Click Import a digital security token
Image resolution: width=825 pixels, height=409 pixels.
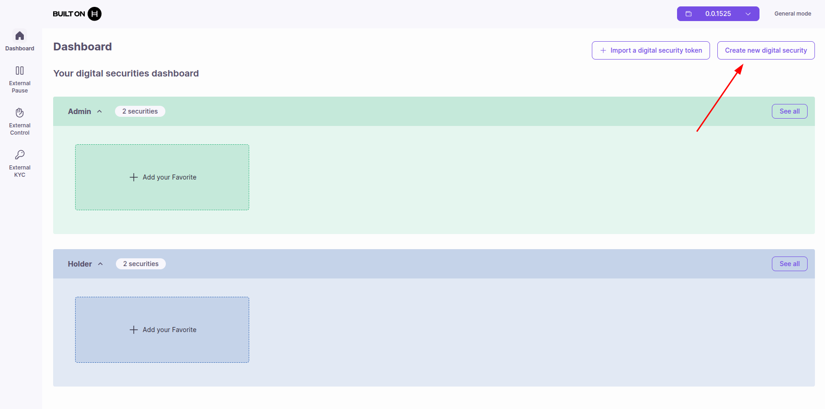(650, 50)
